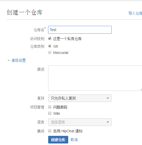Screen dimensions: 142x145
Task: Click inside the 描述 text area
Action: pos(95,78)
